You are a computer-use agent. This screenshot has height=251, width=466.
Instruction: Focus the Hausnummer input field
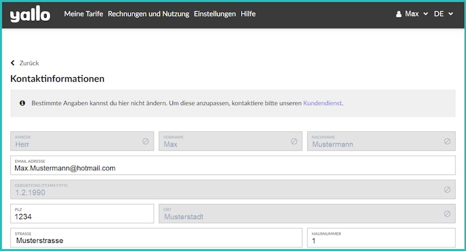(x=381, y=238)
